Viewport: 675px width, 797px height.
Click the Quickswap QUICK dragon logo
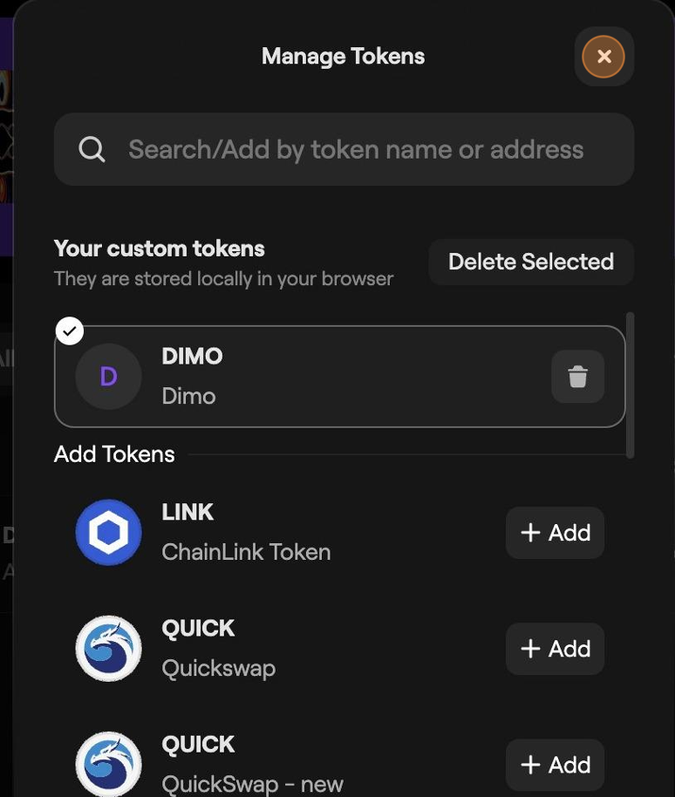[108, 649]
